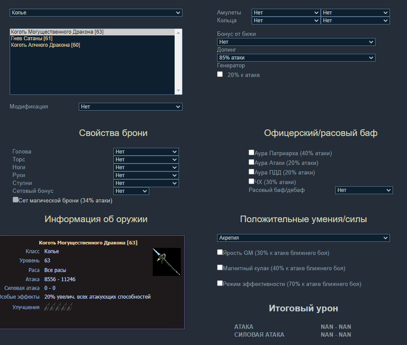This screenshot has width=407, height=345.
Task: Open the second Амулеты dropdown
Action: tap(355, 13)
